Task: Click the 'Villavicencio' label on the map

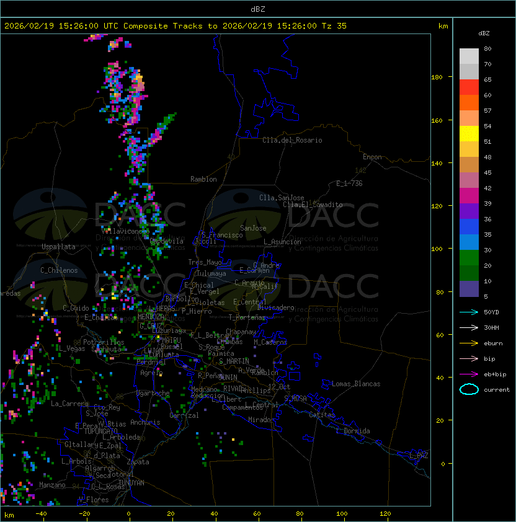Action: (125, 231)
